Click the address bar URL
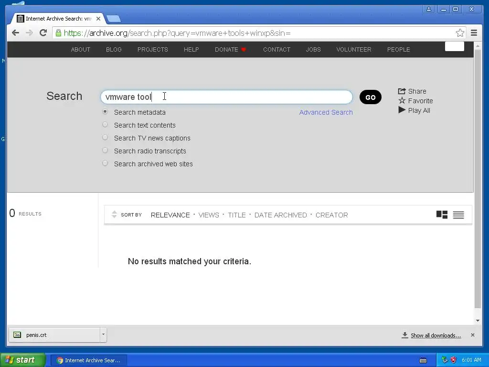 pyautogui.click(x=177, y=33)
